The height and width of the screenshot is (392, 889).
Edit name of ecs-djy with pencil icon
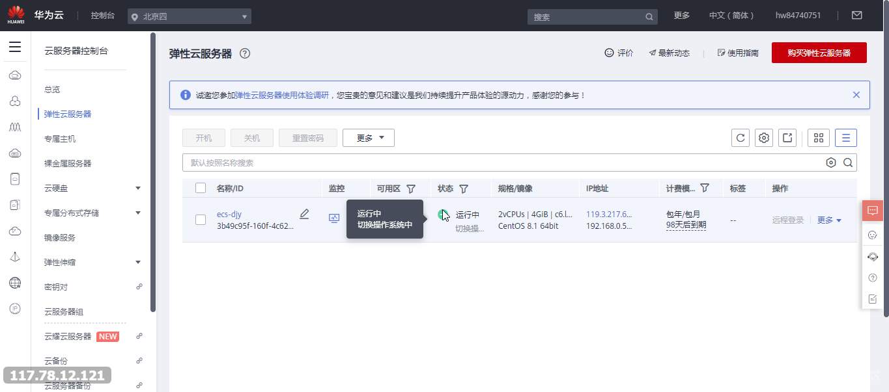click(304, 214)
